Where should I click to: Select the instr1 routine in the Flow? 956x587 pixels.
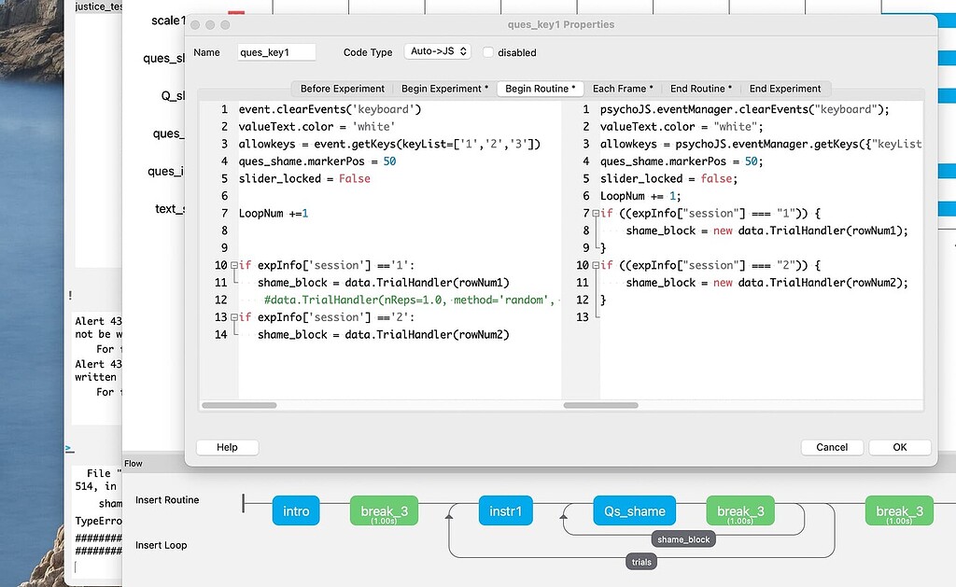[x=505, y=510]
